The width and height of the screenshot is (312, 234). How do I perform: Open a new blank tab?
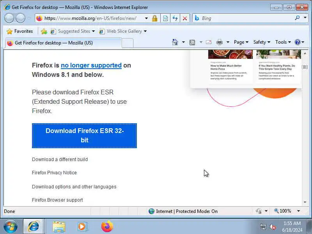click(x=128, y=43)
